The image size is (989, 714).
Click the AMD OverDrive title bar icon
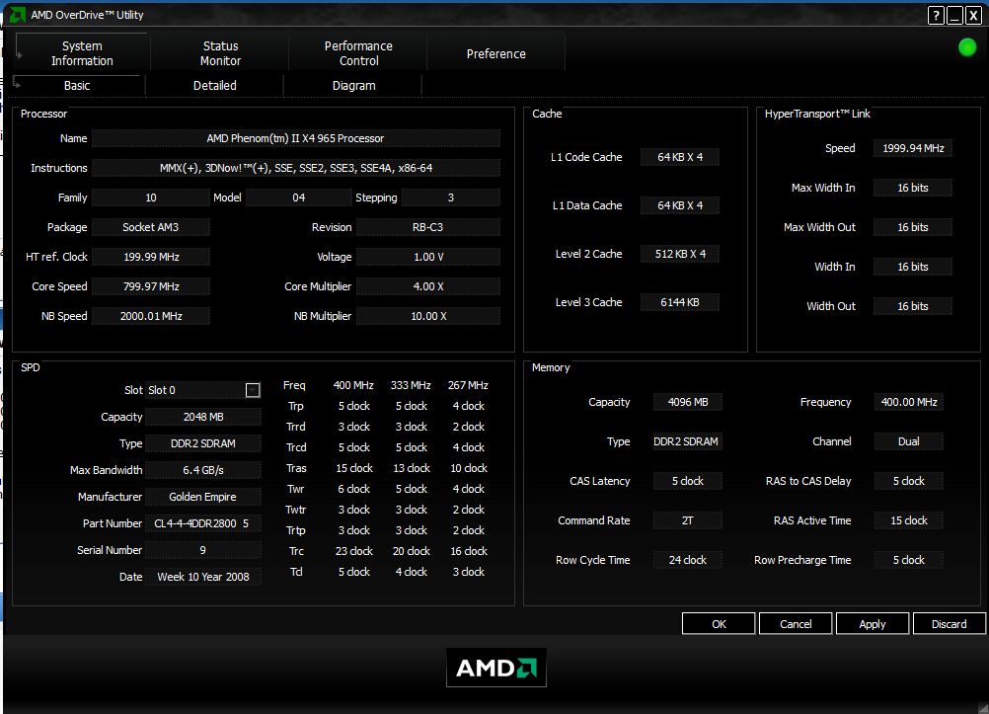point(17,14)
